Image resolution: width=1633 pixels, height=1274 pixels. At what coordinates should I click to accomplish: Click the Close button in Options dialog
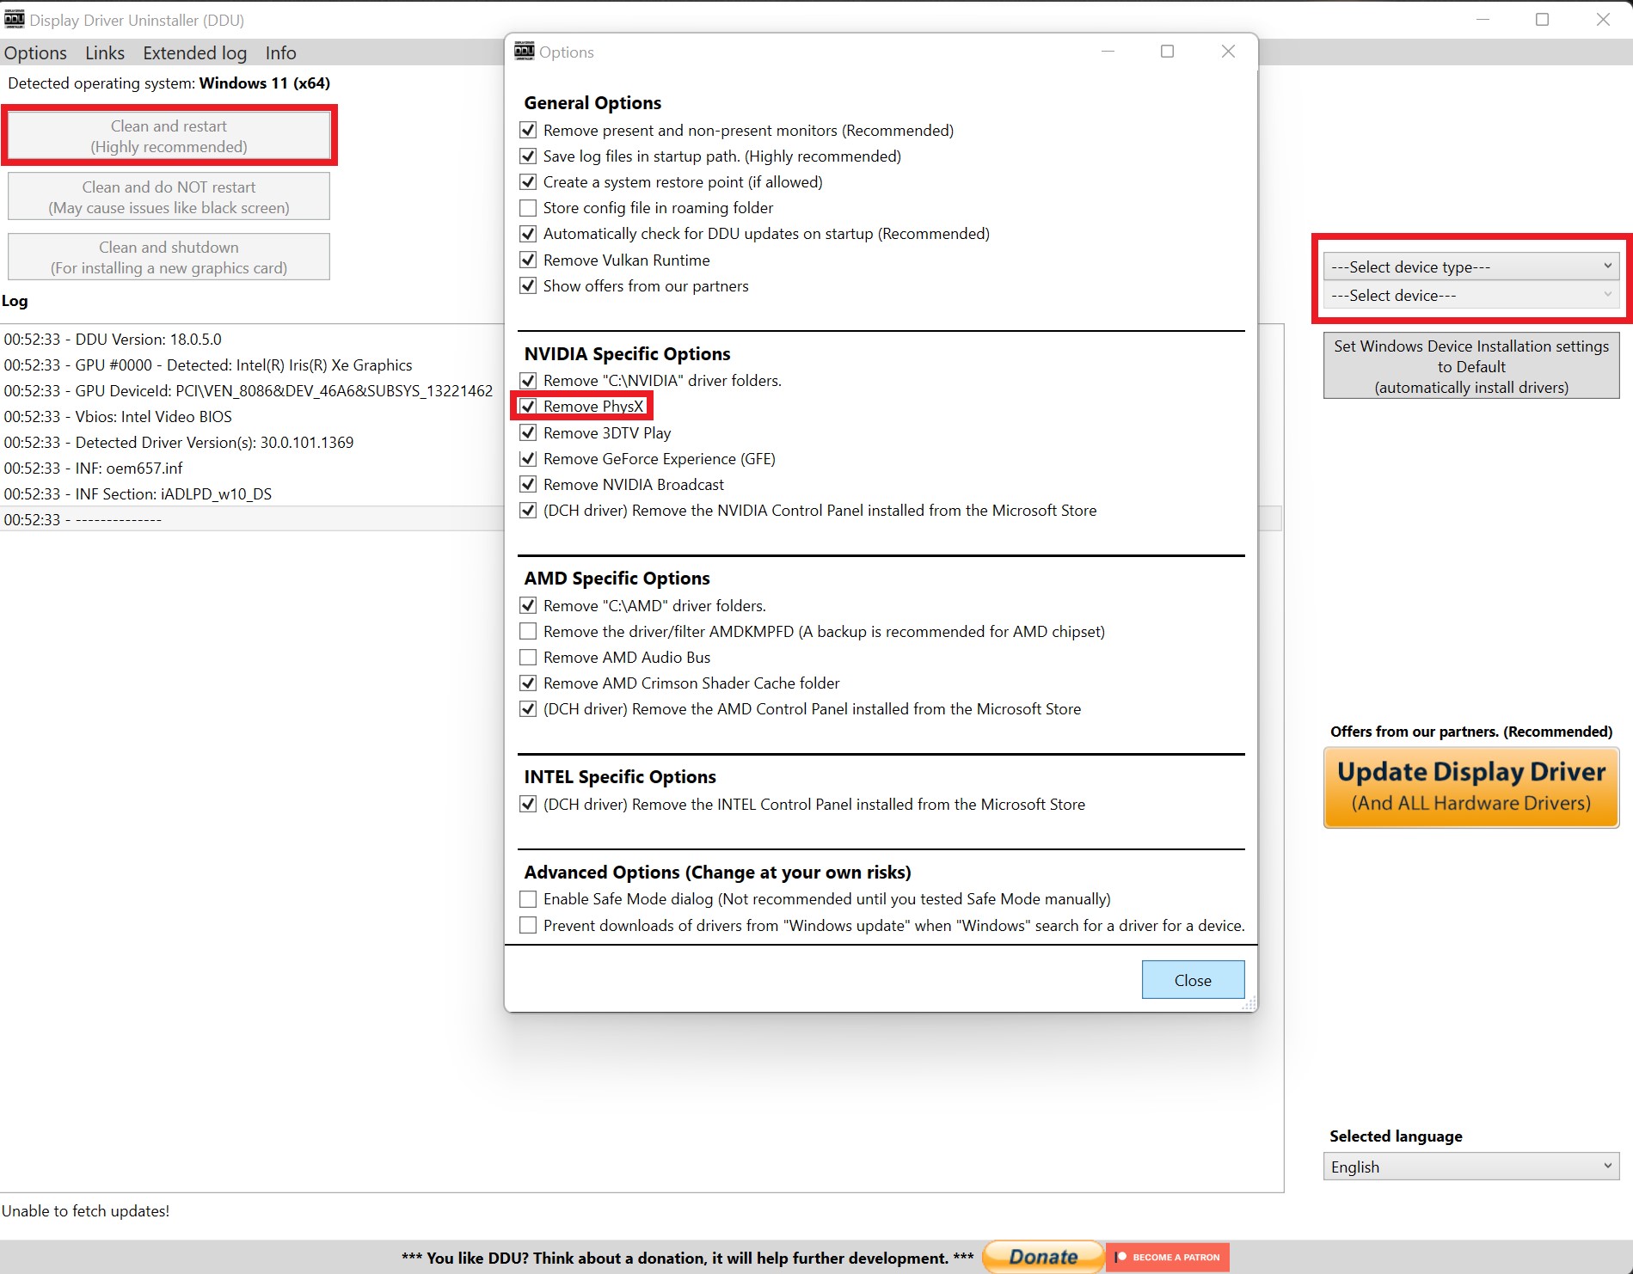(x=1192, y=980)
